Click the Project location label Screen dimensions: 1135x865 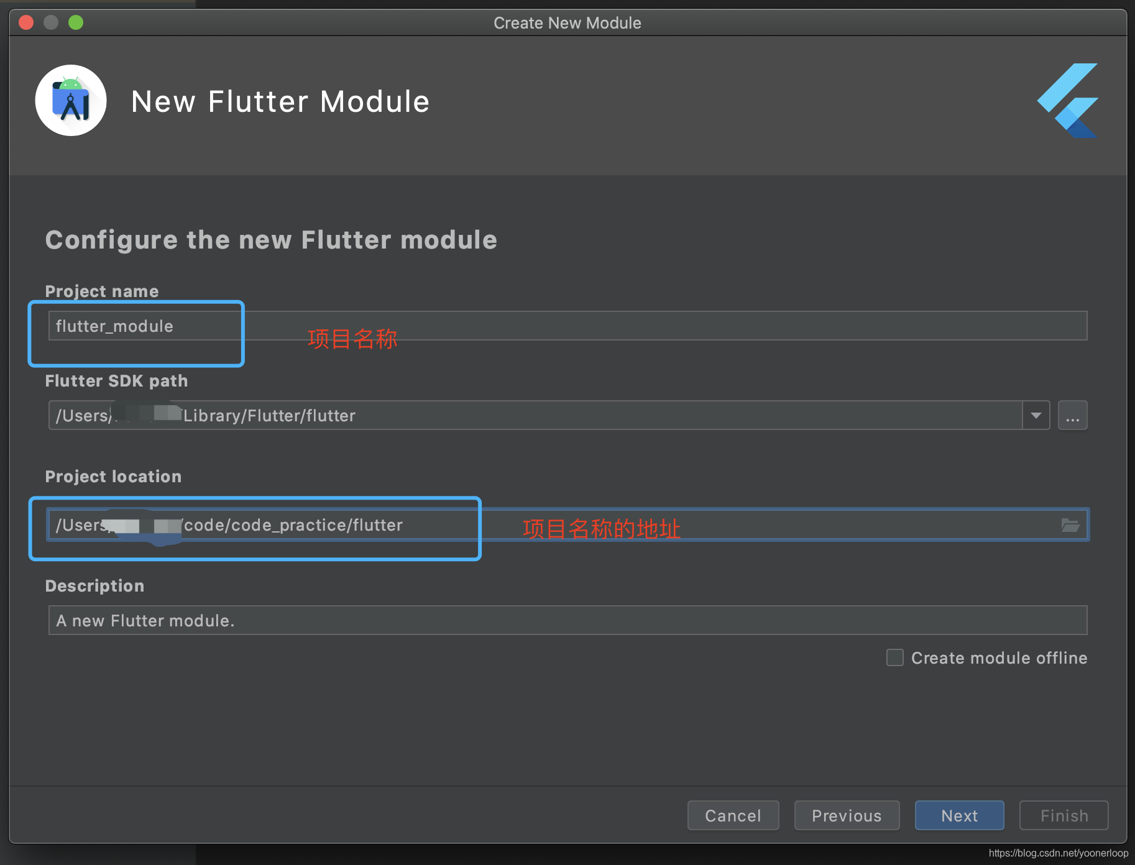point(113,477)
